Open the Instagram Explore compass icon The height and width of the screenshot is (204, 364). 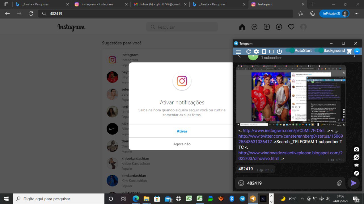279,27
